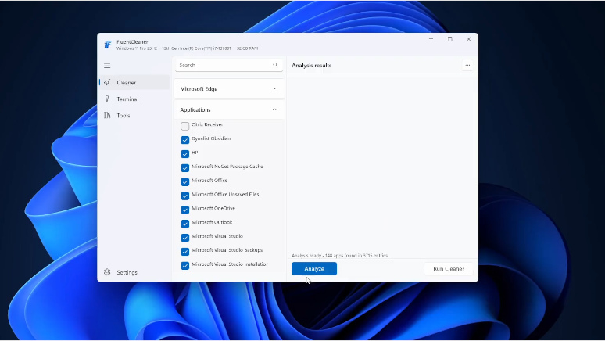The image size is (605, 341).
Task: Select the Terminal navigation item
Action: [x=134, y=99]
